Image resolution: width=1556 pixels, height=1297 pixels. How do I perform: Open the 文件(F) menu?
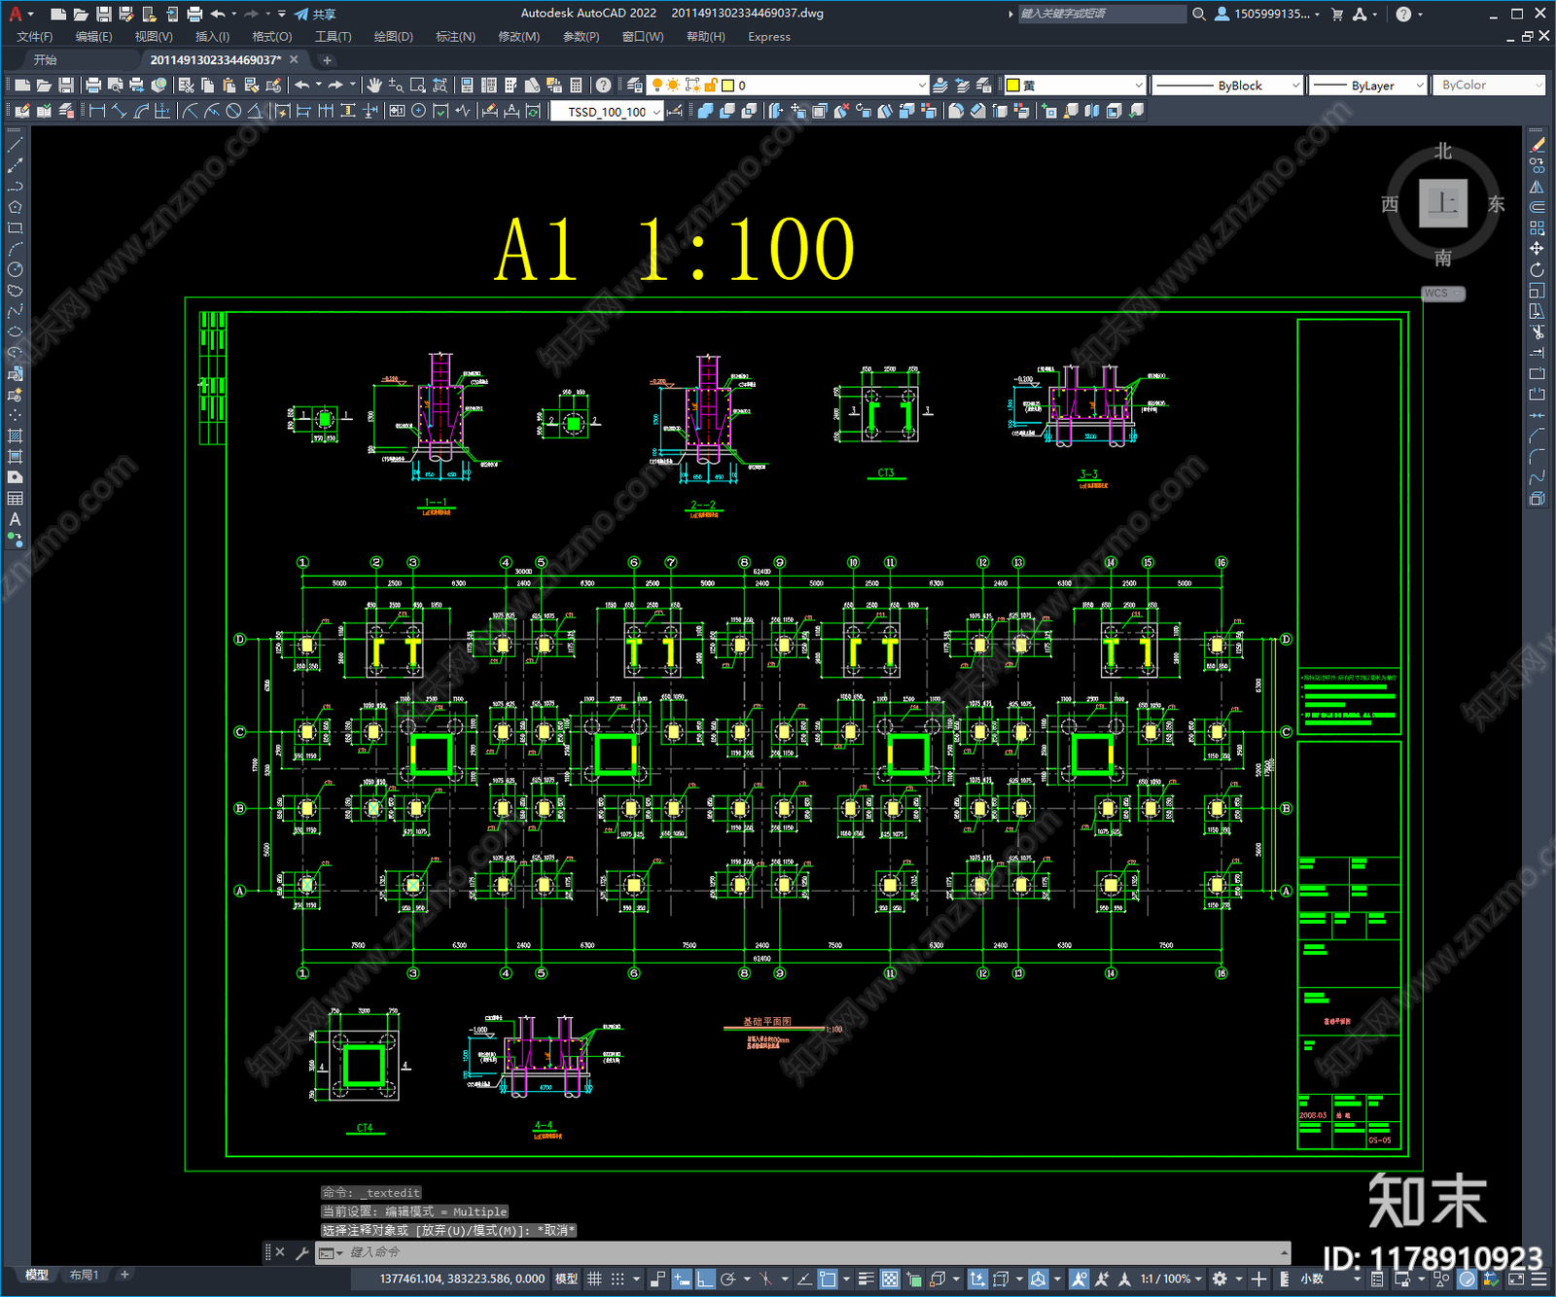34,36
